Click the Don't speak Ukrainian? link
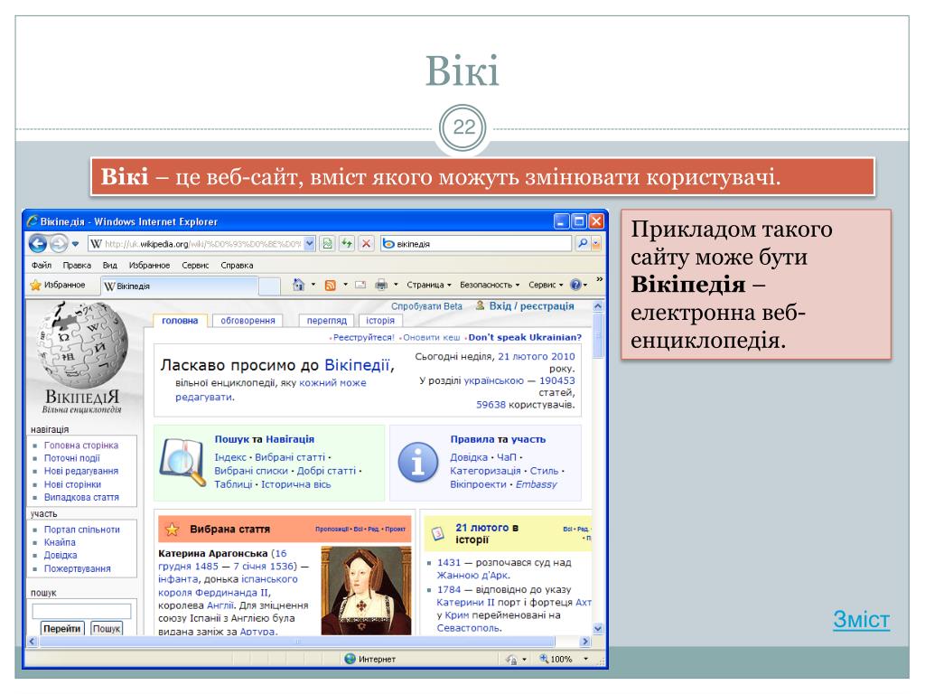The image size is (925, 694). (525, 338)
